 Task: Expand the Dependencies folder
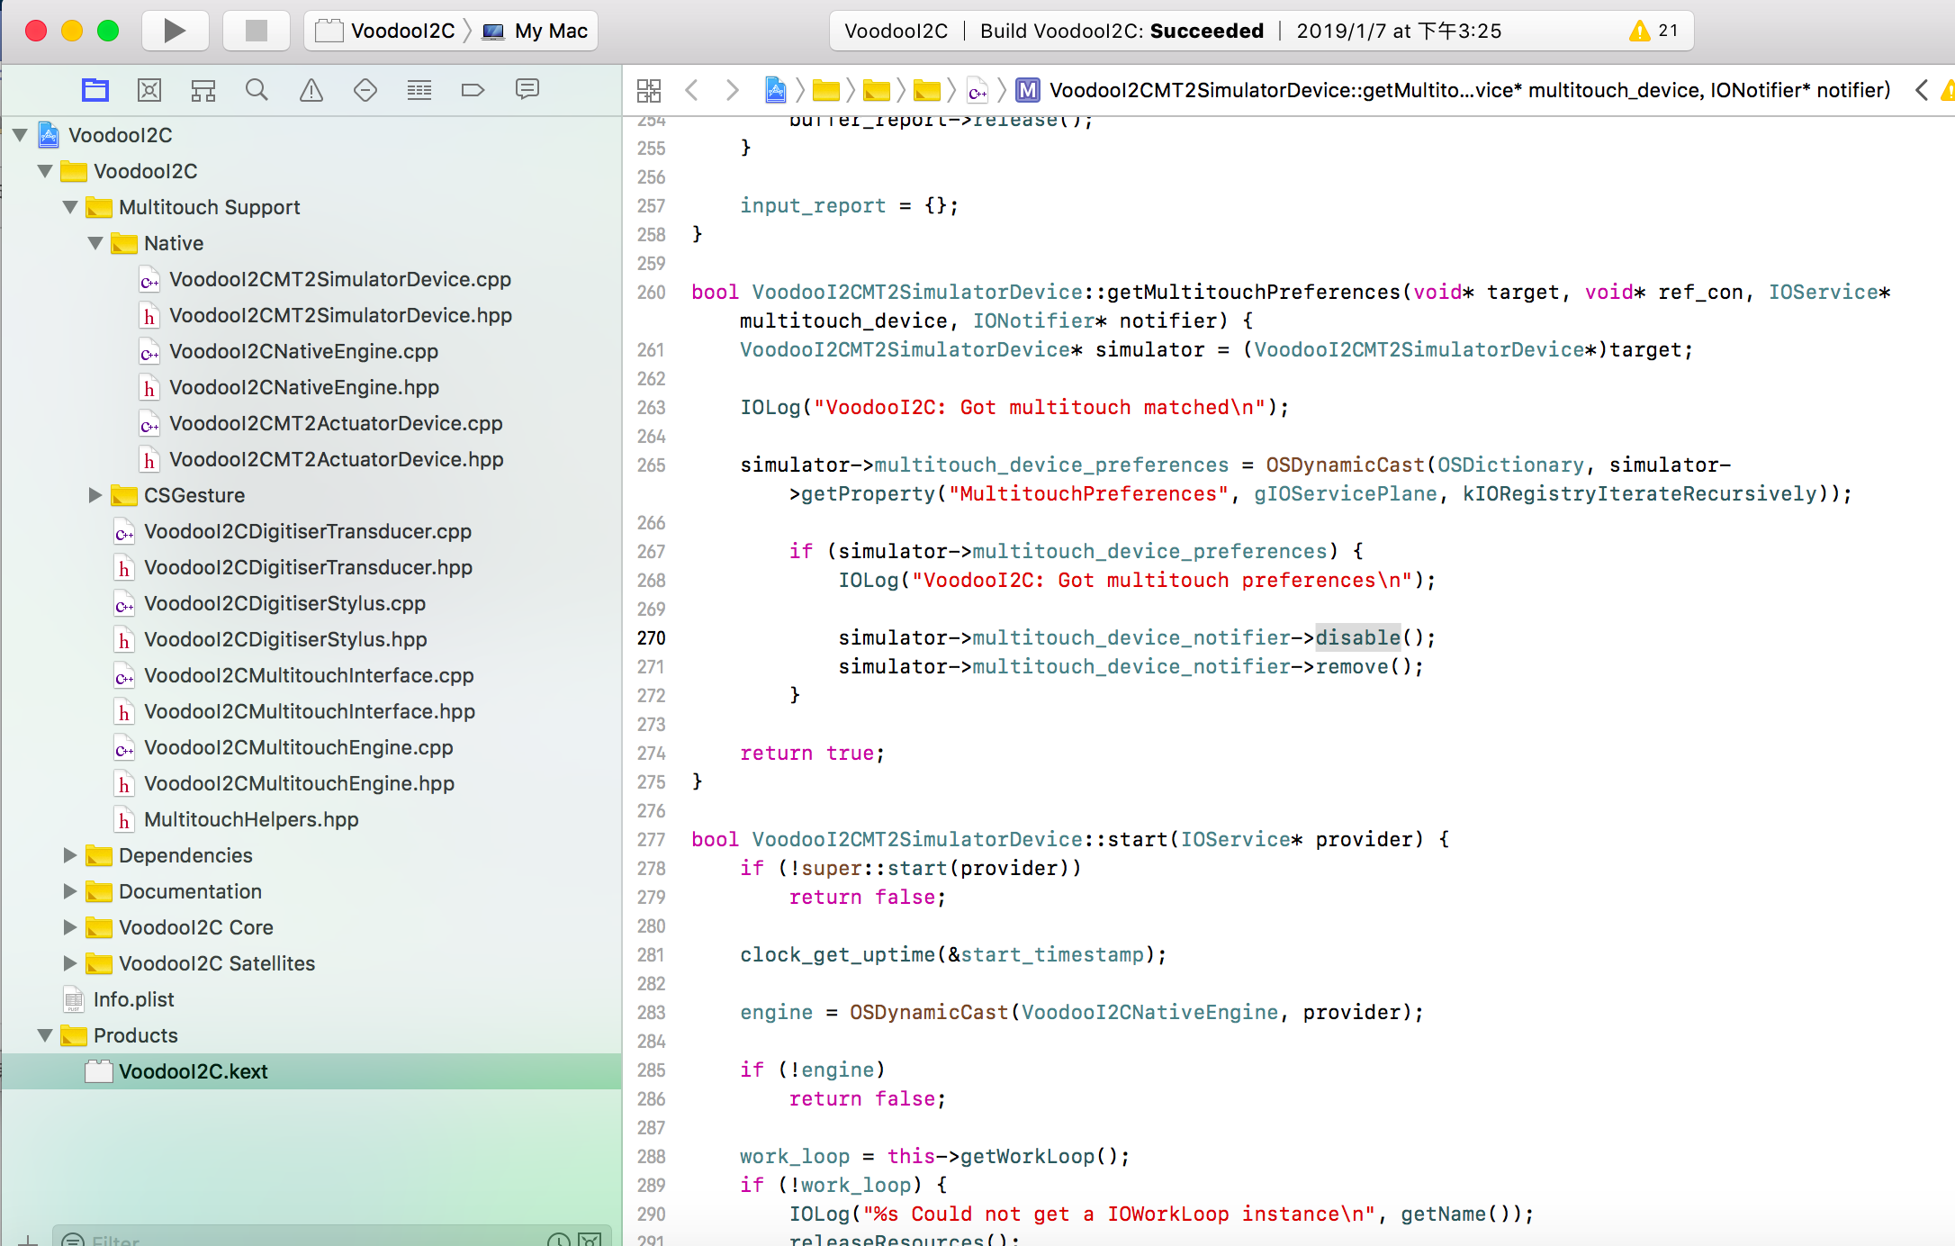tap(69, 855)
